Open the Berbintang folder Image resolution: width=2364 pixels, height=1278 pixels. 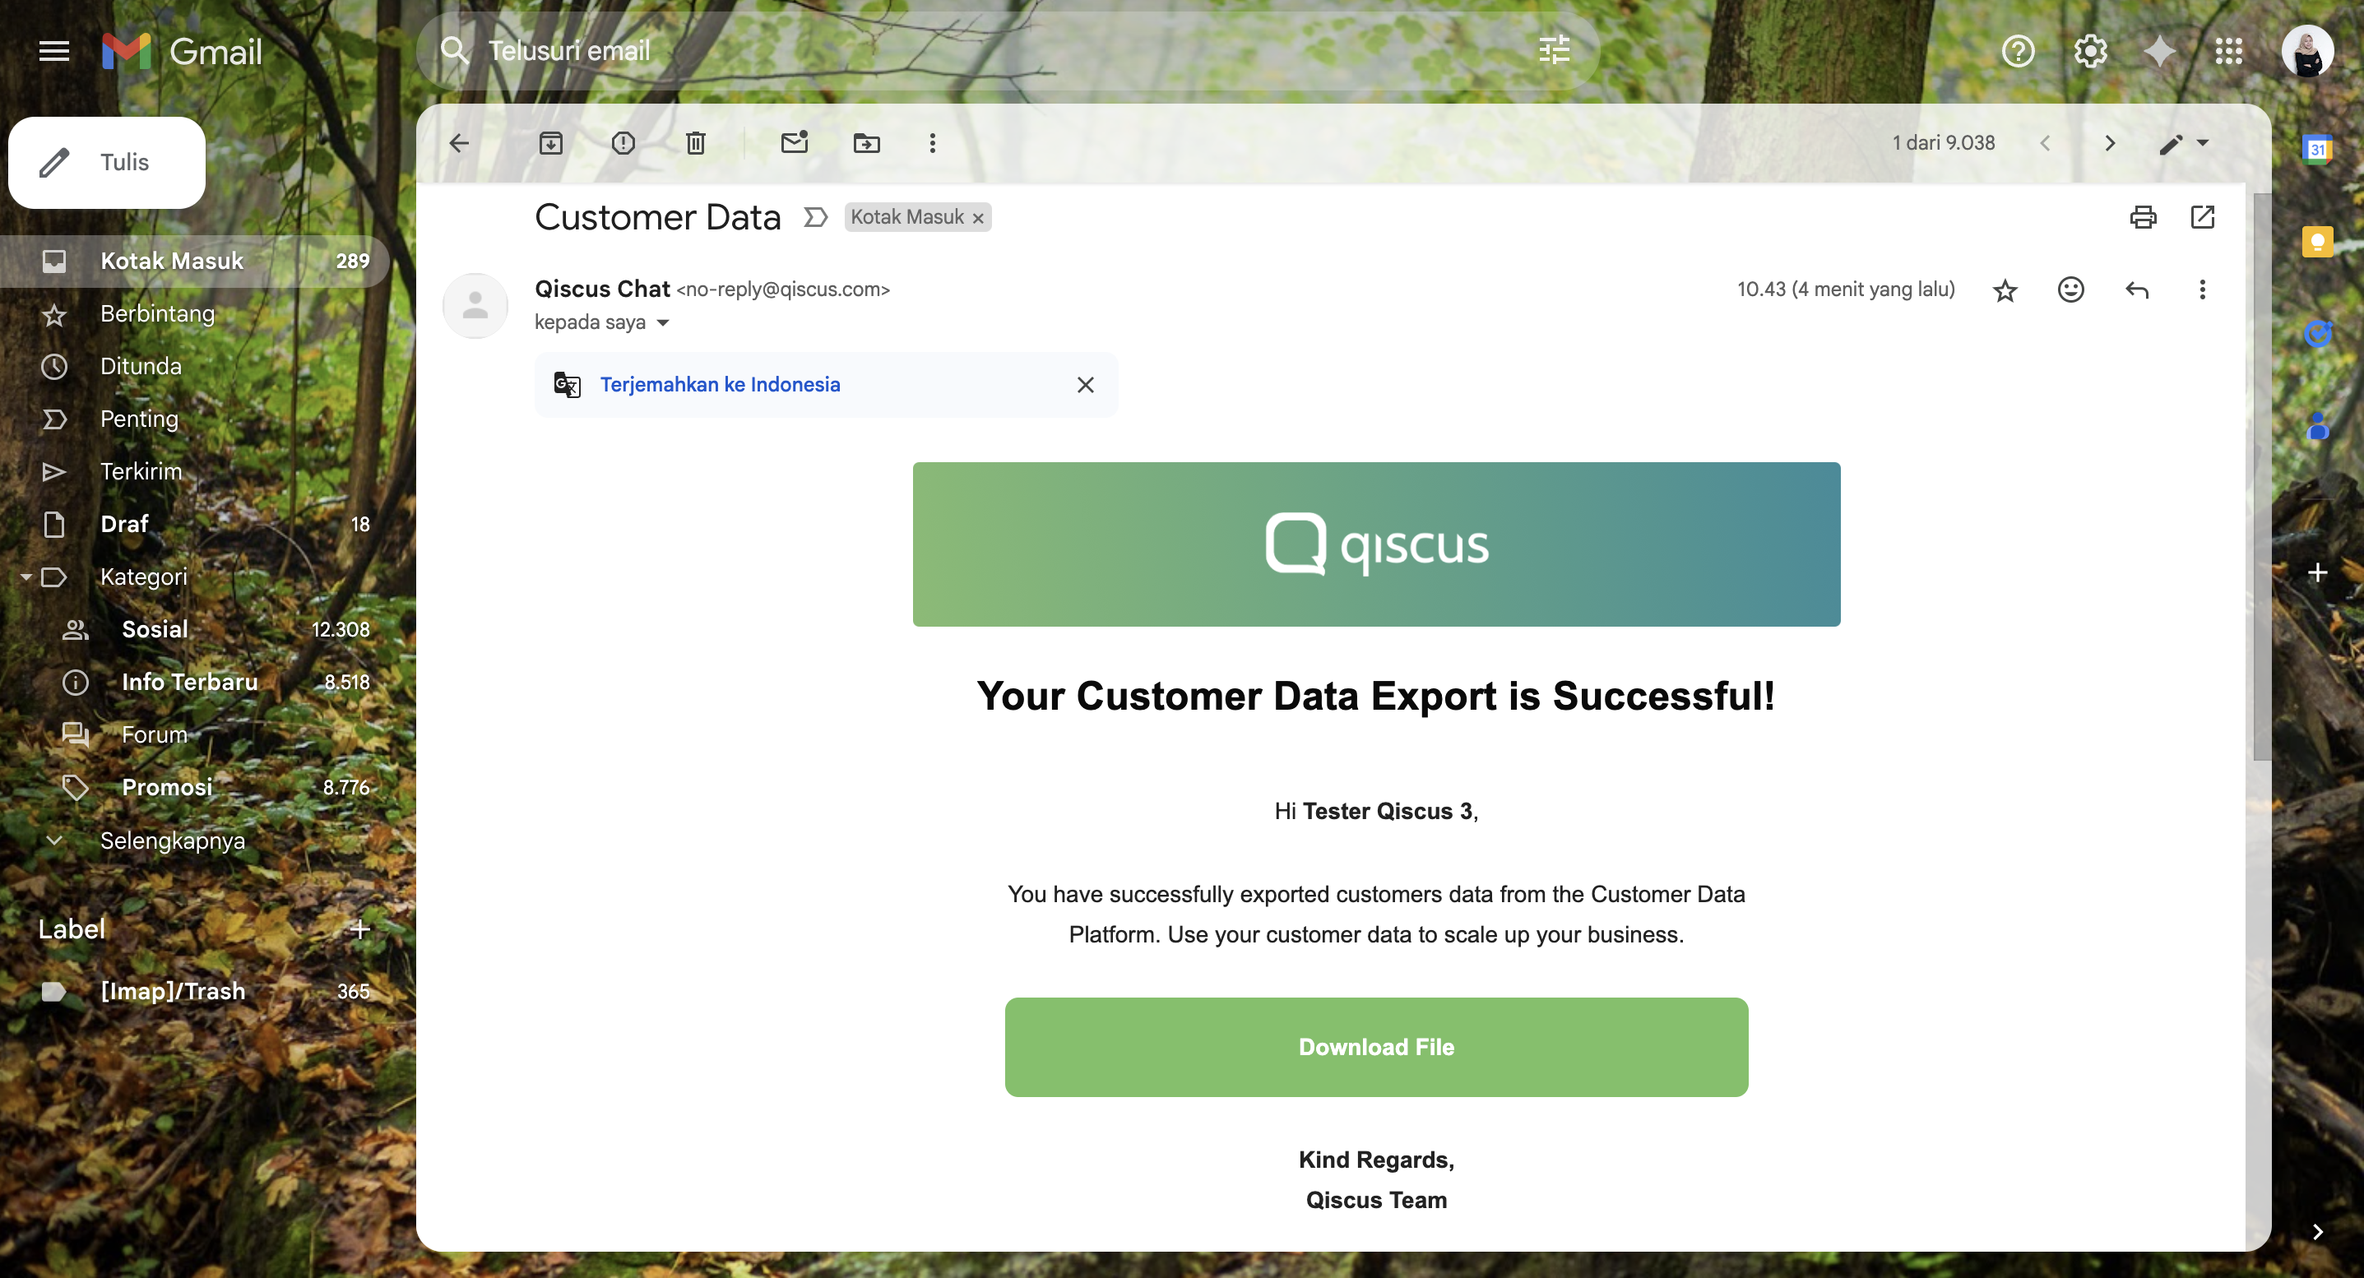[195, 314]
